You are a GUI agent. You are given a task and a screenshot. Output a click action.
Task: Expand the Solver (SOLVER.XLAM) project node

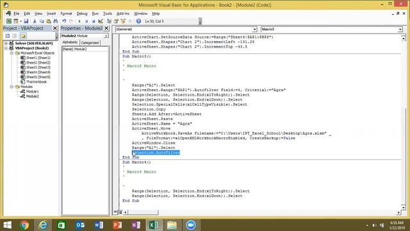pyautogui.click(x=6, y=43)
